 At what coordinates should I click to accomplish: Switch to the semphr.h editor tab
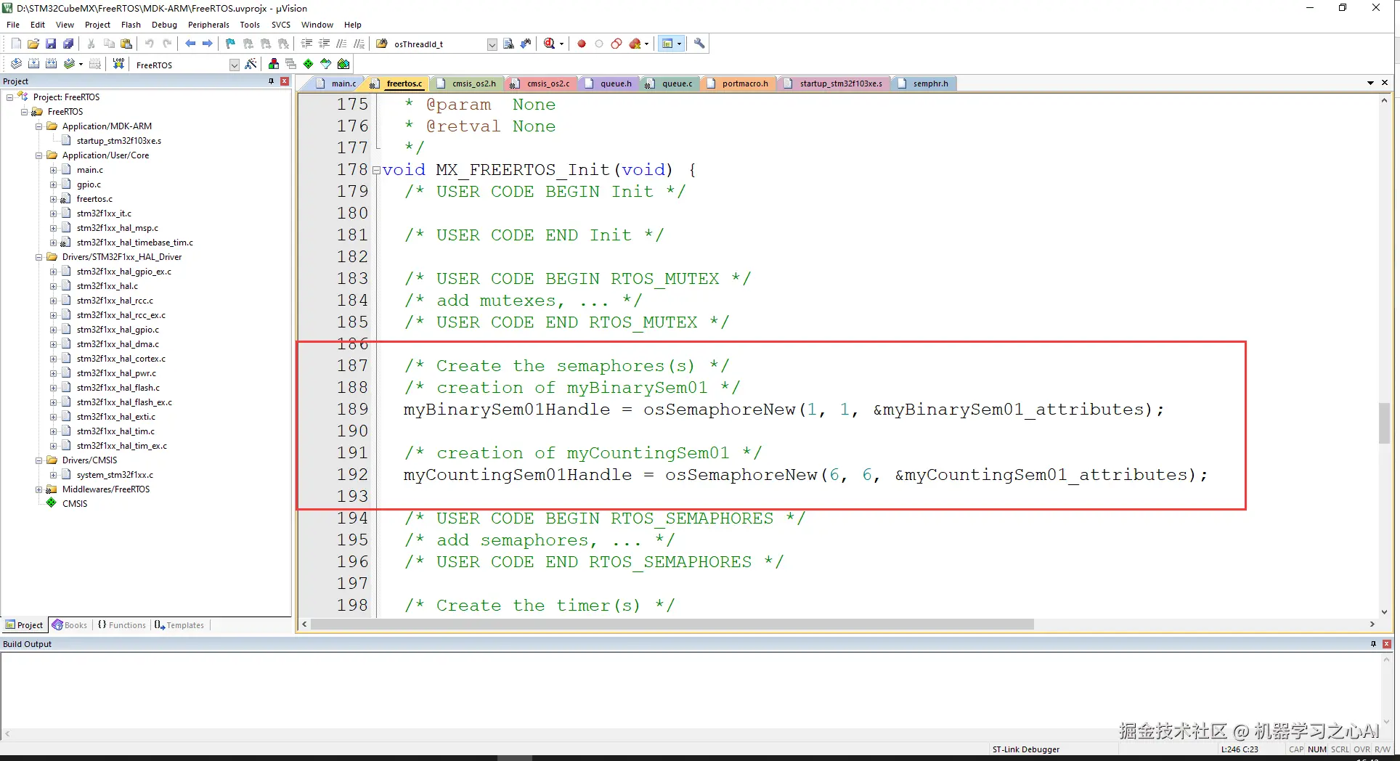coord(924,84)
